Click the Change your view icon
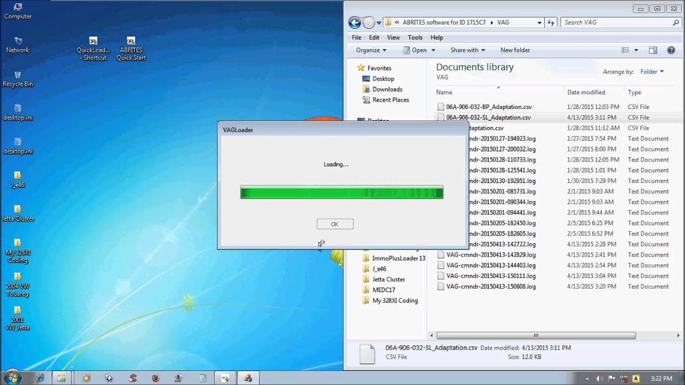 tap(625, 50)
